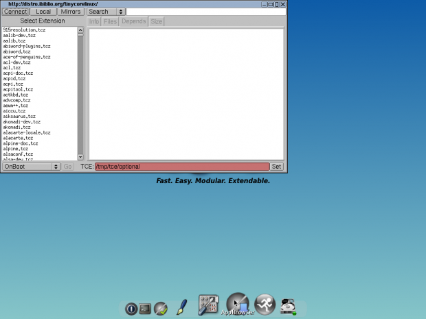Open the Exit power icon in the dock
This screenshot has height=319, width=426.
point(131,309)
